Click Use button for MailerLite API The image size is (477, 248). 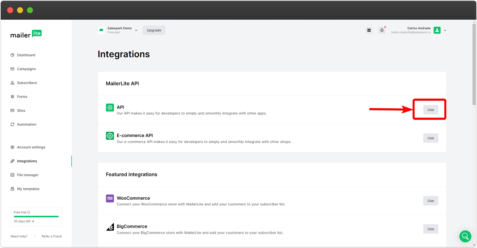click(x=430, y=110)
